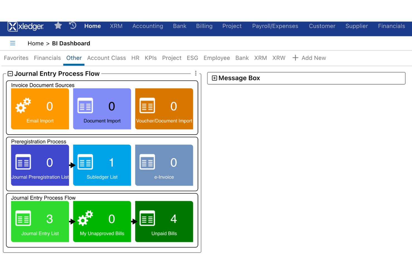The image size is (412, 275).
Task: Click the BI Dashboard breadcrumb
Action: pyautogui.click(x=71, y=43)
